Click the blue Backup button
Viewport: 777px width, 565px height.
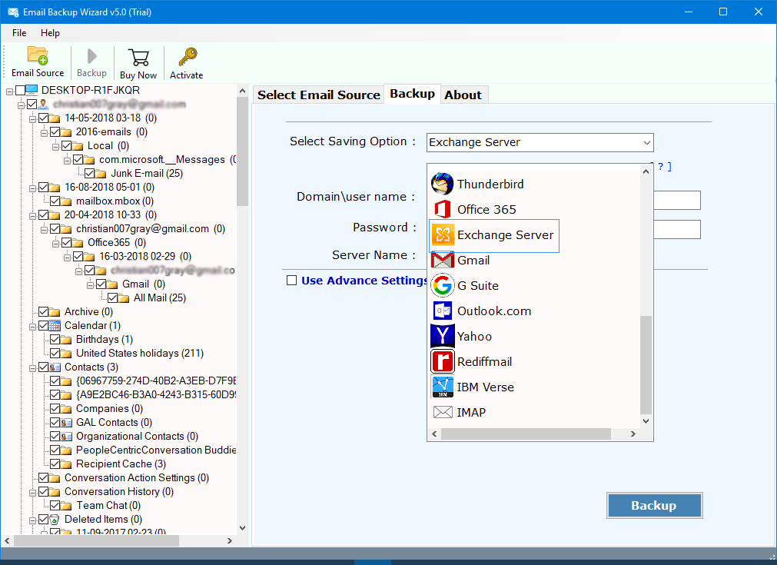point(654,506)
